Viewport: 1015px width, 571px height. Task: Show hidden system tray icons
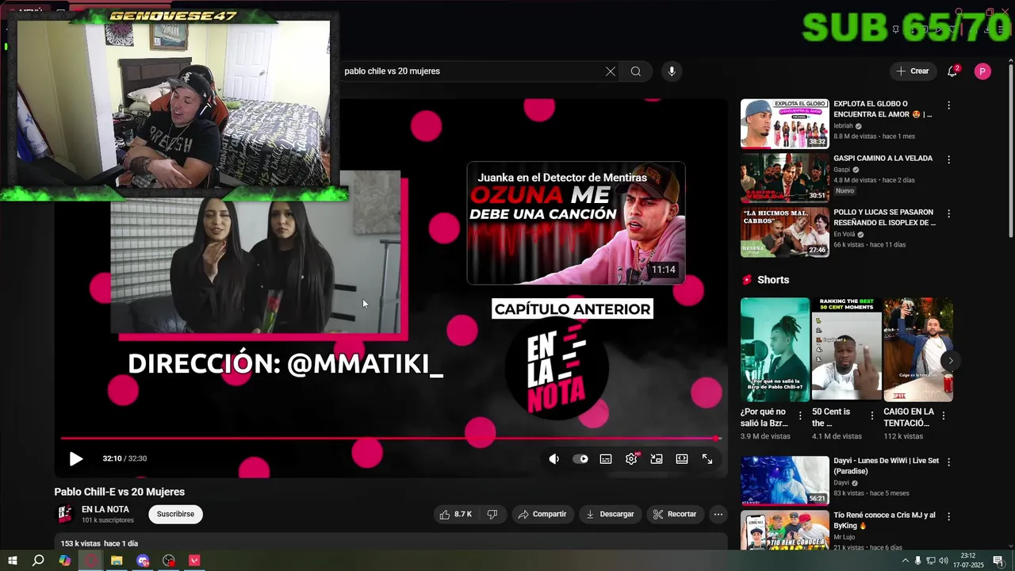(906, 561)
